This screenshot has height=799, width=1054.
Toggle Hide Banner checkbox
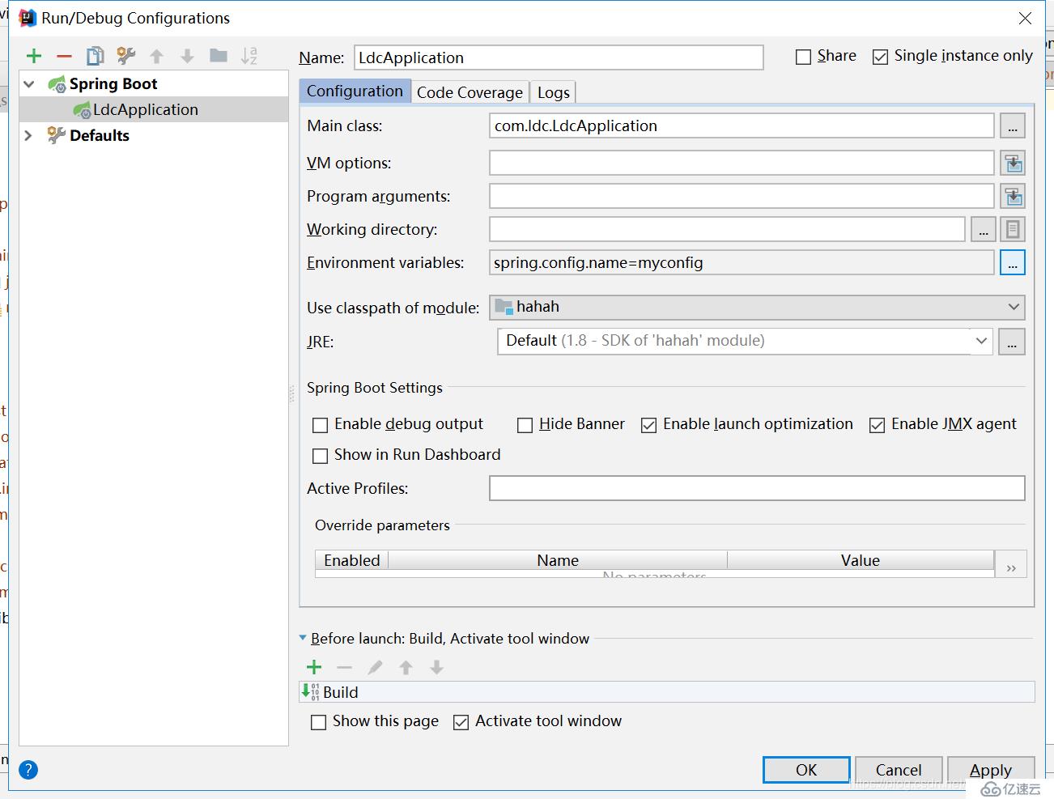(525, 425)
